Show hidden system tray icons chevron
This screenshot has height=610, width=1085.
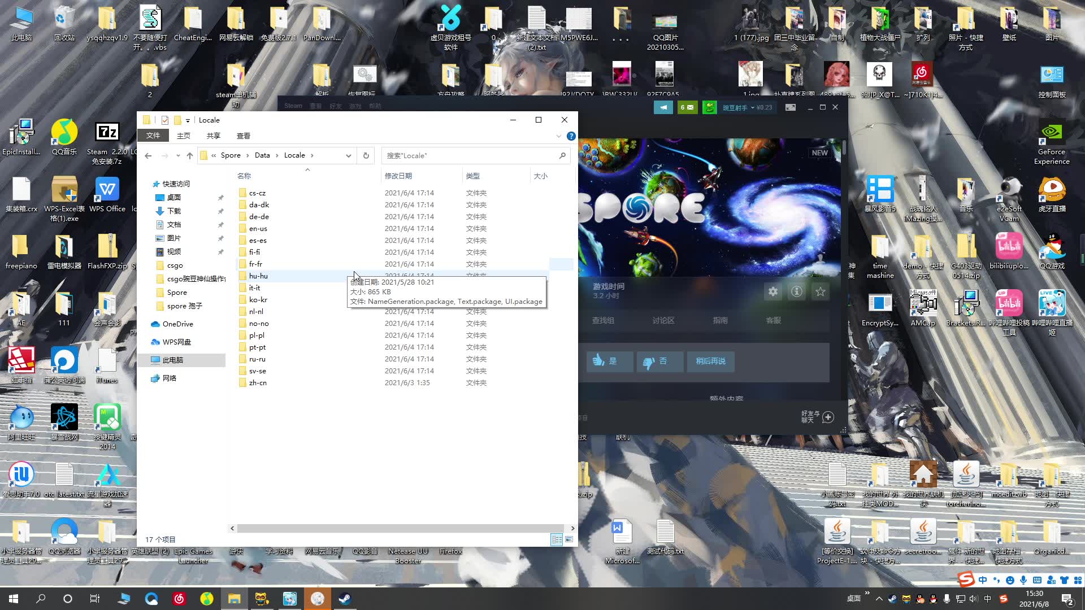[879, 599]
